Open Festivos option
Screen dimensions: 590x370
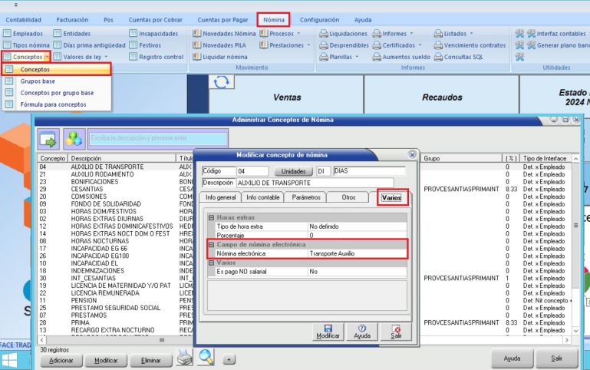coord(145,45)
